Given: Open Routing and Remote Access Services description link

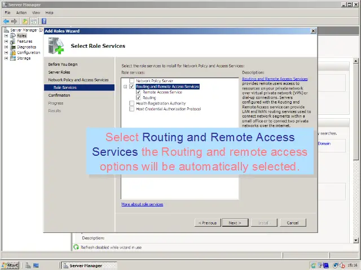Looking at the screenshot, I should [x=275, y=79].
